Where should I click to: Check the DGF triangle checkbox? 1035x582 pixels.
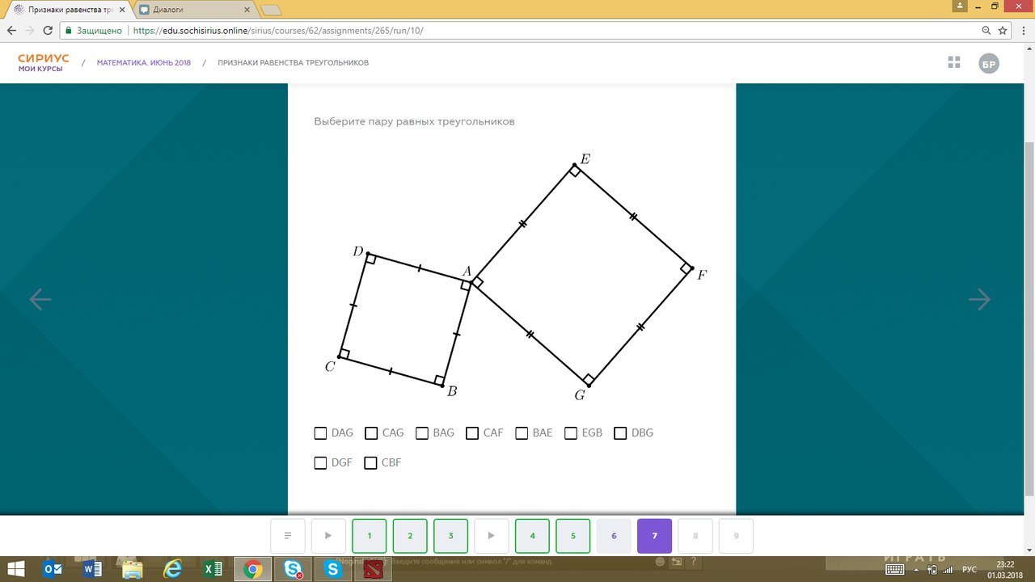[320, 463]
